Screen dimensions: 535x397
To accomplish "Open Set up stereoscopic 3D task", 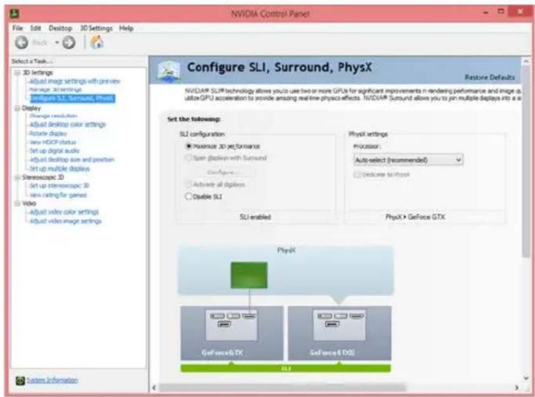I will [59, 186].
